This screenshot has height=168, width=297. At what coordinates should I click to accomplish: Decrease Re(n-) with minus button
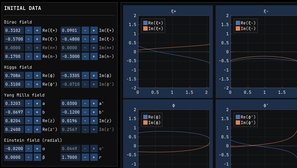pyautogui.click(x=28, y=56)
